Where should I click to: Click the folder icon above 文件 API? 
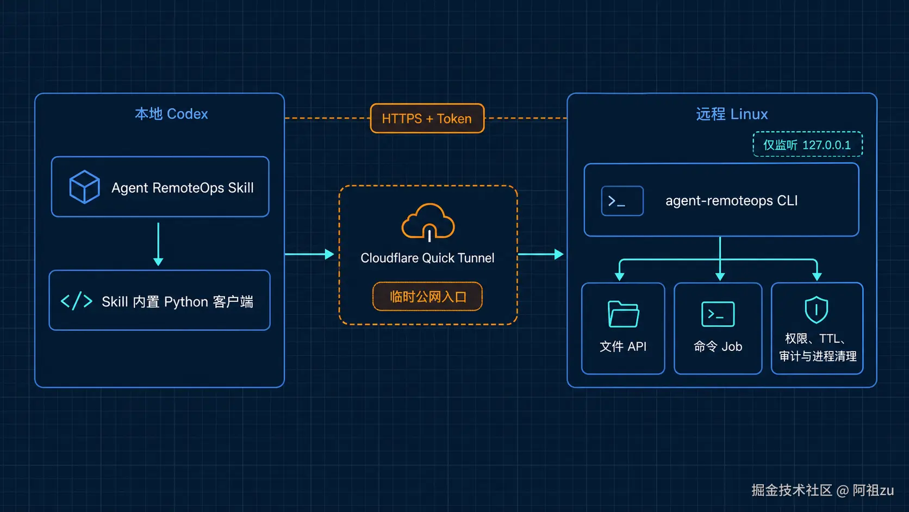click(x=623, y=314)
